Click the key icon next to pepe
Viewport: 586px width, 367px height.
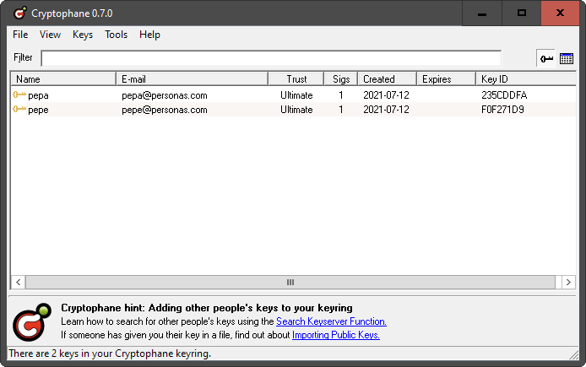point(19,109)
